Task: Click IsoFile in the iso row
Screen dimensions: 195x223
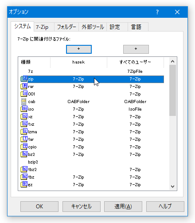Action: click(135, 109)
